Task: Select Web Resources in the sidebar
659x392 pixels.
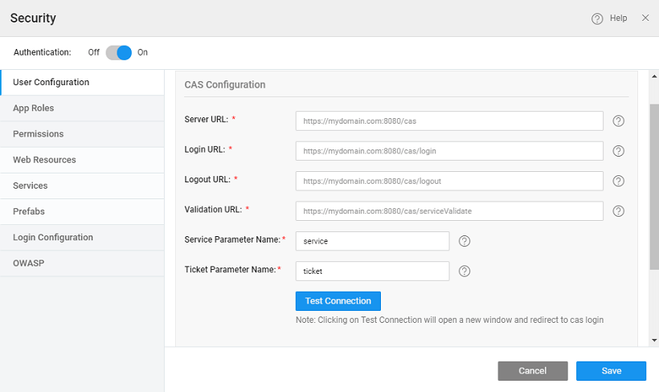Action: (44, 160)
